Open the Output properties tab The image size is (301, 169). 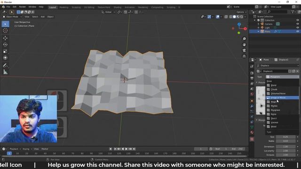252,78
